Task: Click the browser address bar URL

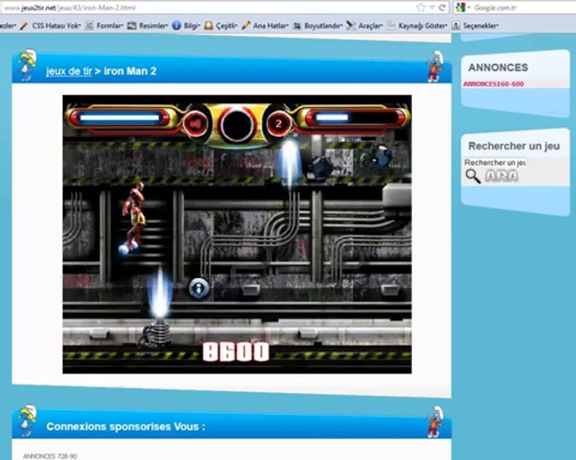Action: click(68, 7)
